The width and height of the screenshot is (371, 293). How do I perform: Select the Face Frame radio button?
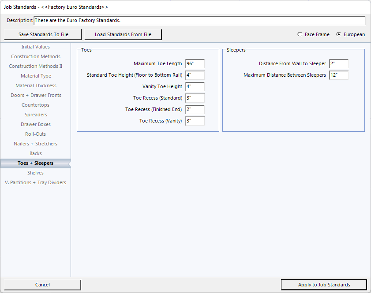[300, 34]
